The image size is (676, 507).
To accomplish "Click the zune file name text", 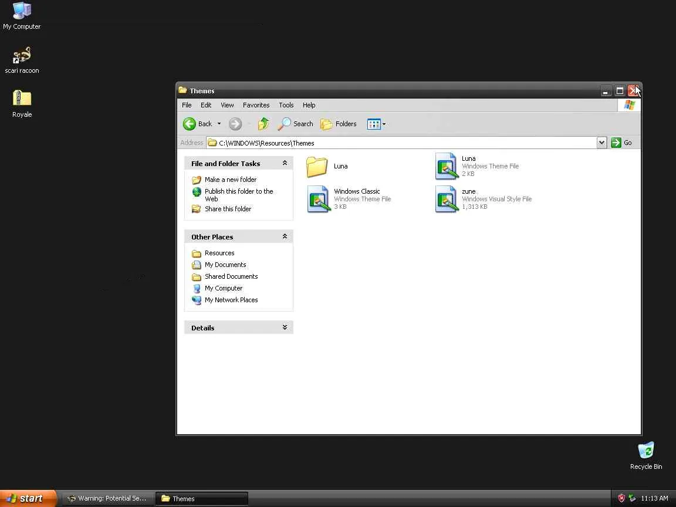I will [469, 191].
